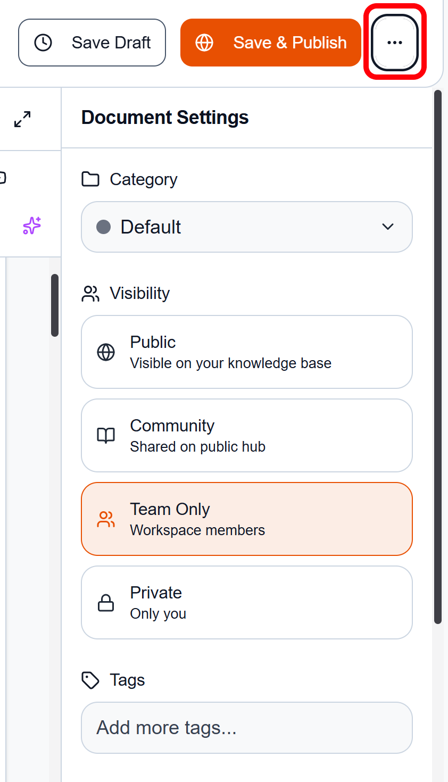Select Public visibility option
Viewport: 448px width, 782px height.
click(246, 352)
